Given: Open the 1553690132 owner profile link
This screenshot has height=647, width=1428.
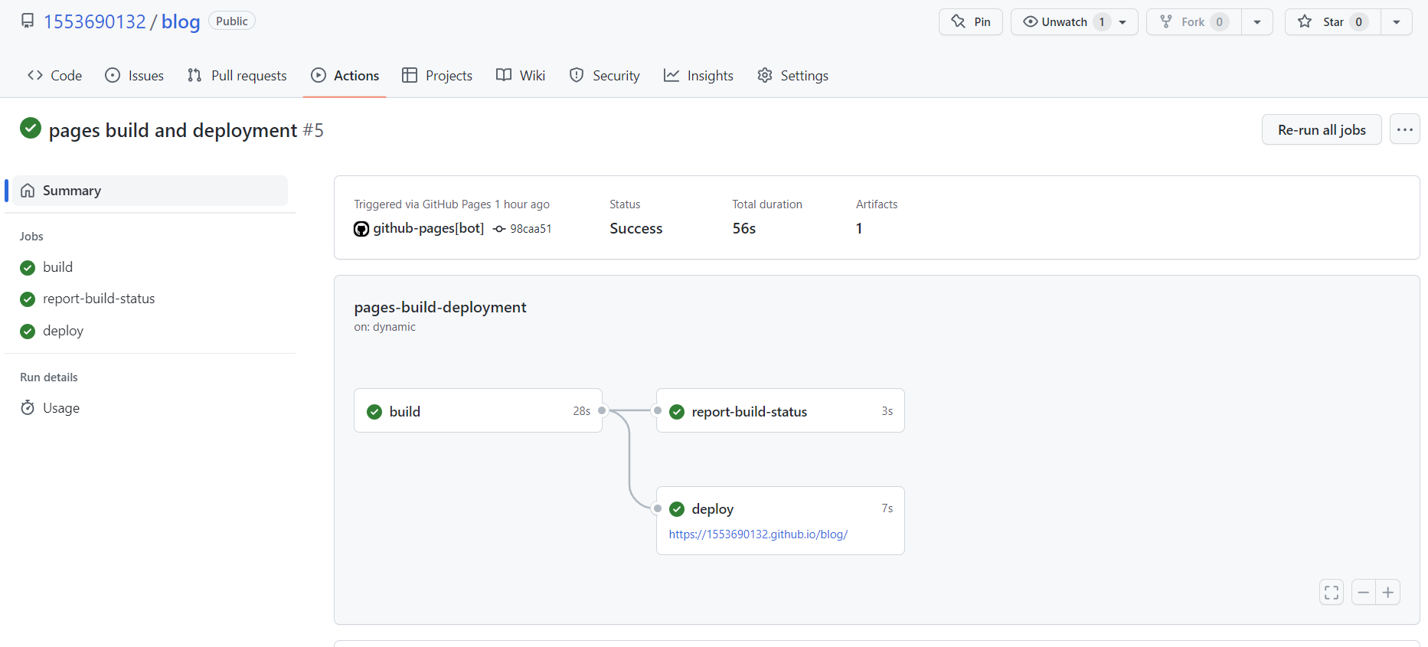Looking at the screenshot, I should click(95, 21).
